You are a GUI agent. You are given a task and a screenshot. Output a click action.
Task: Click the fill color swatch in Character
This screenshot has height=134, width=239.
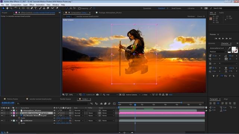(x=233, y=49)
